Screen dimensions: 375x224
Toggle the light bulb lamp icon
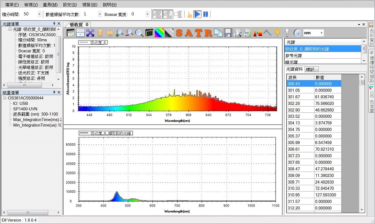(x=287, y=33)
